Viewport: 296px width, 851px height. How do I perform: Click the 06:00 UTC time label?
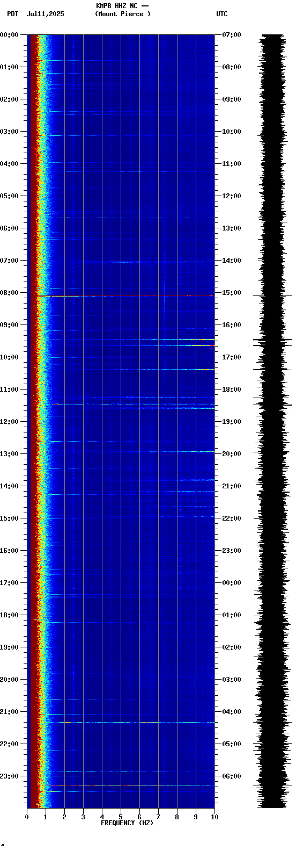(232, 776)
